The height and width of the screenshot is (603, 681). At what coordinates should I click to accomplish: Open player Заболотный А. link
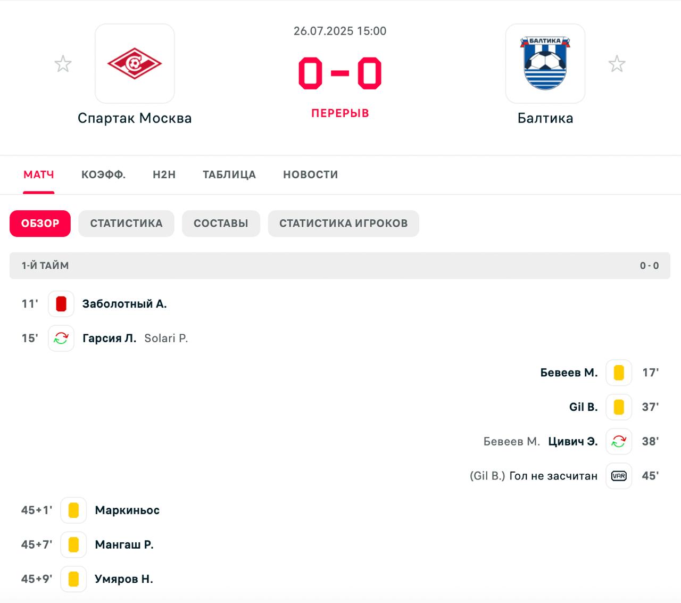click(124, 304)
